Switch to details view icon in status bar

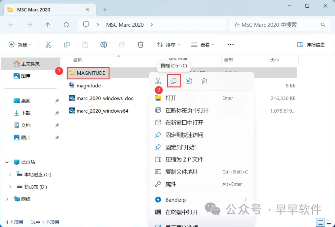coord(320,222)
